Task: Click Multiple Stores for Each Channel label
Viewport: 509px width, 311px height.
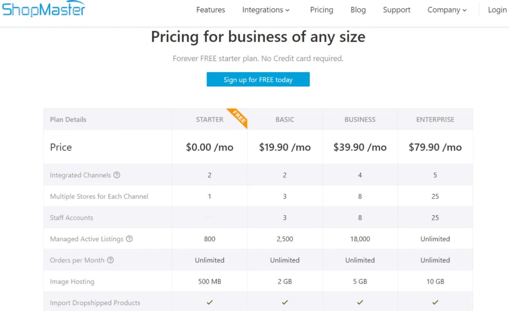Action: click(x=99, y=196)
